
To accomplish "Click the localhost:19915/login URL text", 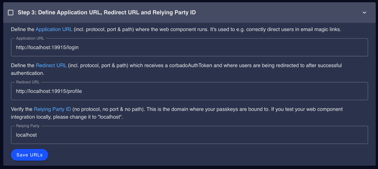I will pyautogui.click(x=47, y=48).
